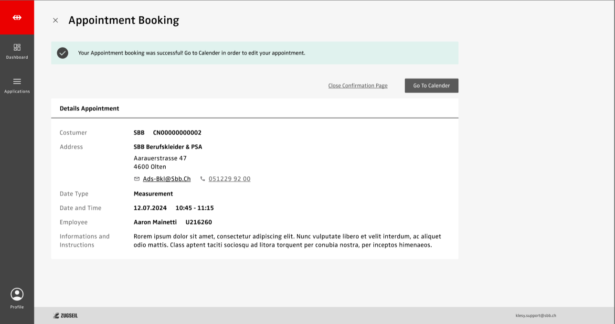Click the Appointment Booking page title

tap(124, 20)
